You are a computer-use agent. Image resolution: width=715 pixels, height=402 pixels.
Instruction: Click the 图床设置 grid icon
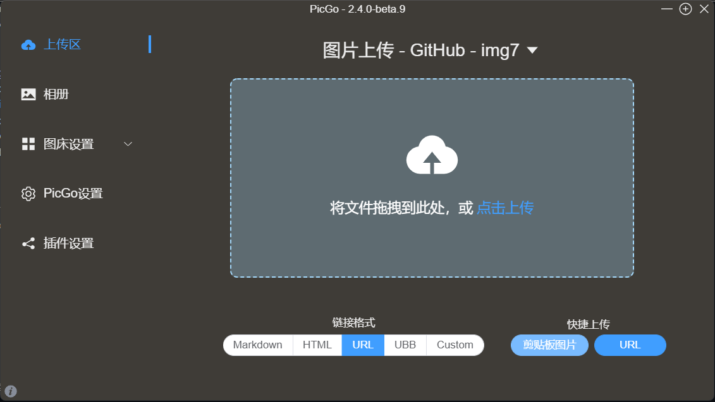28,144
